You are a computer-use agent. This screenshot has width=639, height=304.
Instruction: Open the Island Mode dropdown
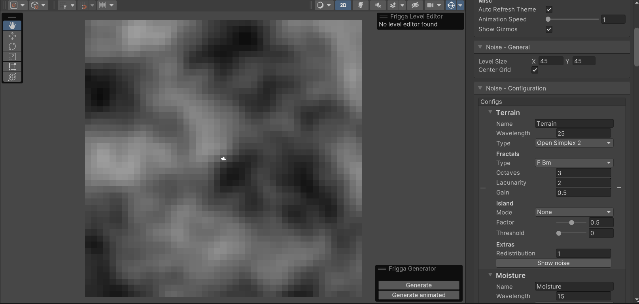click(x=574, y=212)
